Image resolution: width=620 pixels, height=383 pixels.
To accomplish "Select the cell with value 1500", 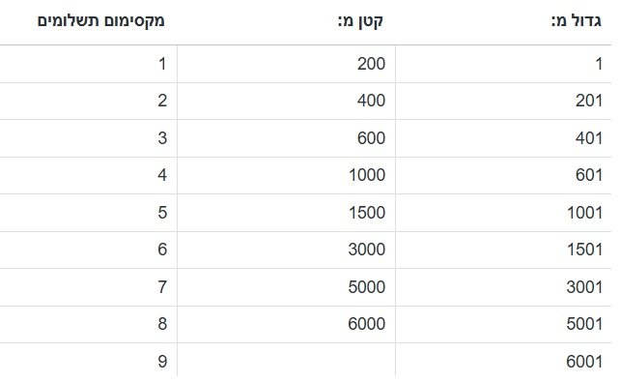I will coord(286,213).
